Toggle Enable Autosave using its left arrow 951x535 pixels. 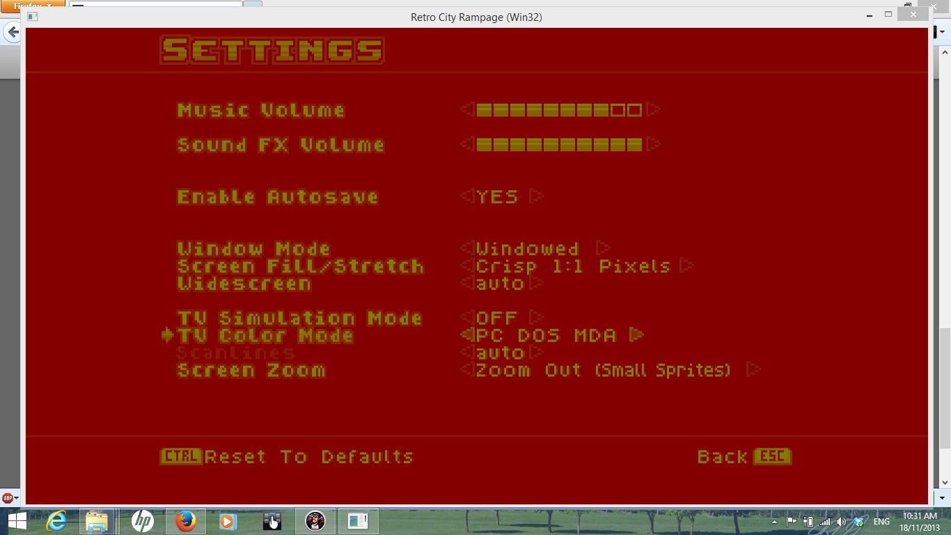tap(466, 196)
